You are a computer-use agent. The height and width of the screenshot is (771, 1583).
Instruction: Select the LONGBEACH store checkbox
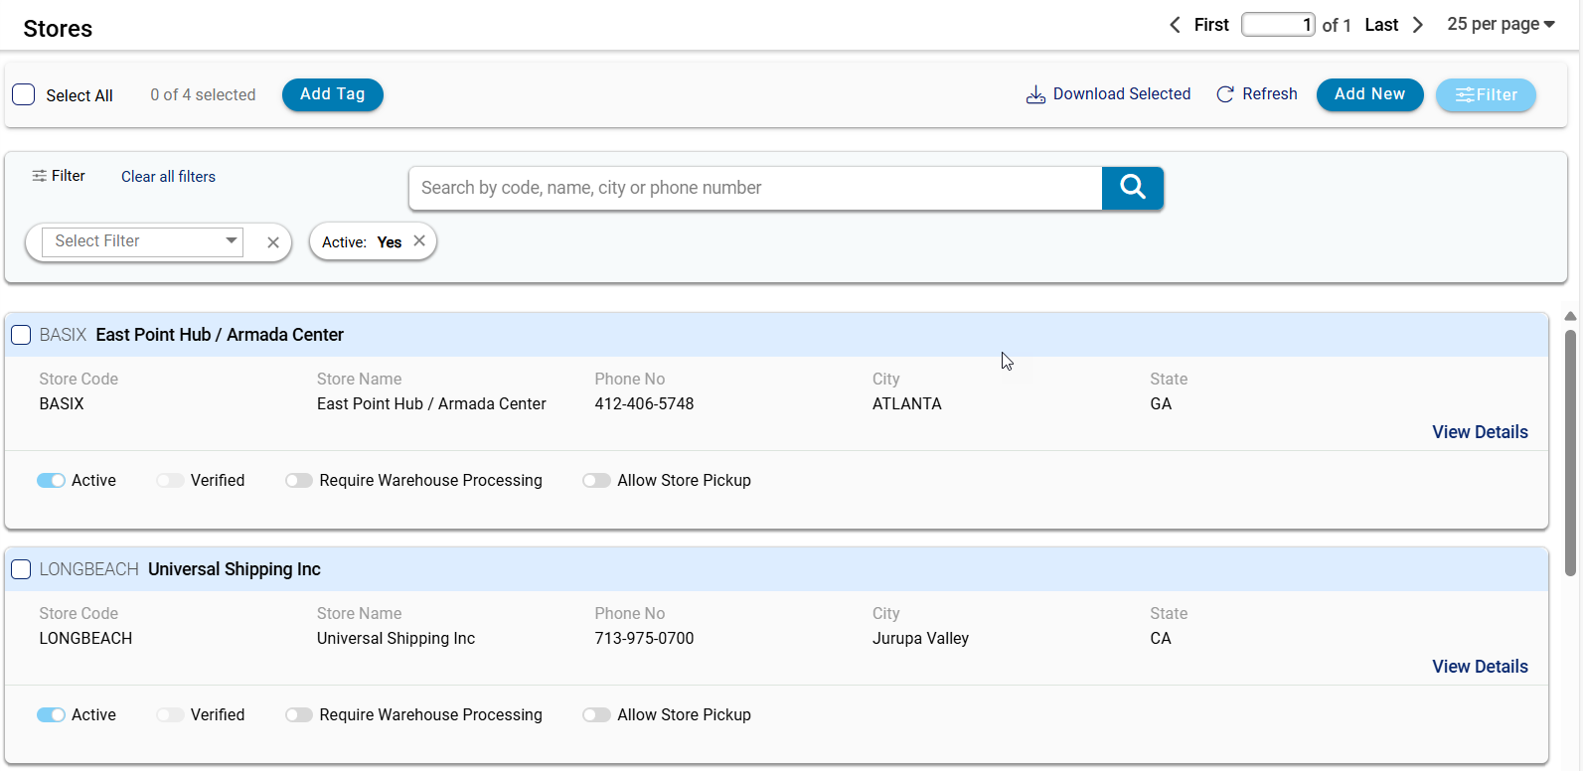coord(21,569)
